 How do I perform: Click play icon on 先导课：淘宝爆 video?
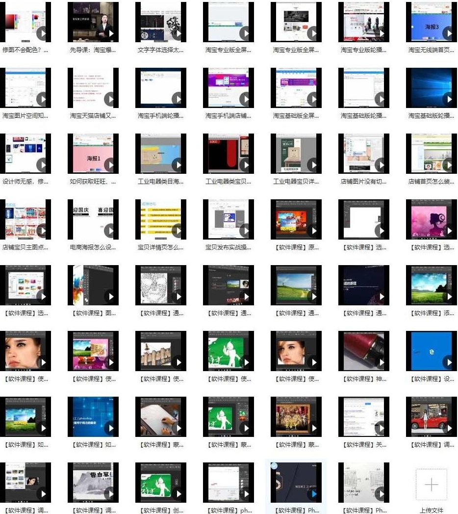(x=111, y=33)
